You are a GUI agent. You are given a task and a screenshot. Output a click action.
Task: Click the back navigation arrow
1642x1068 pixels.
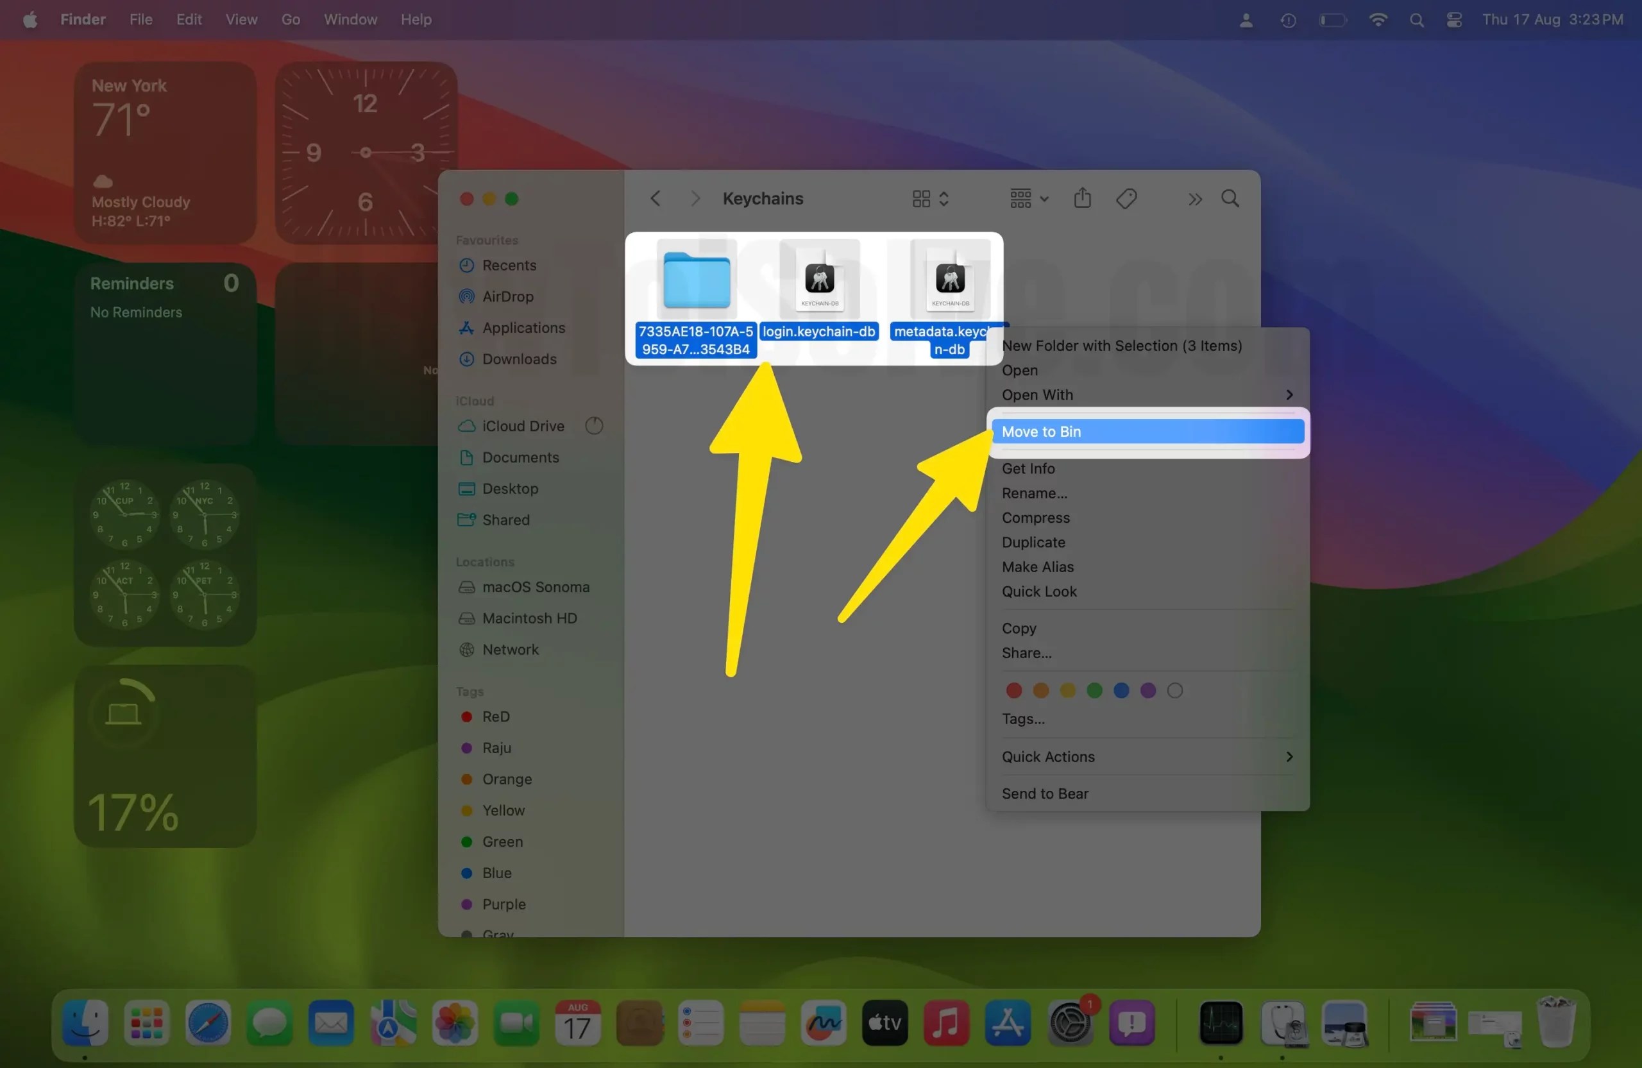coord(655,198)
